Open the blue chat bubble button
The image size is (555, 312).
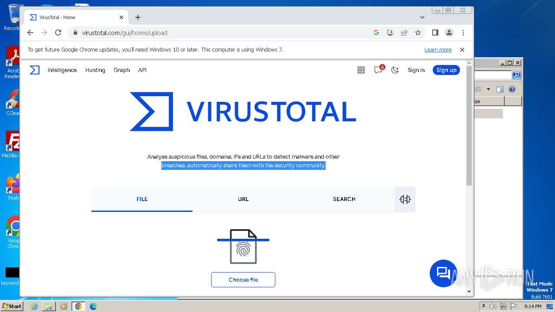point(443,273)
